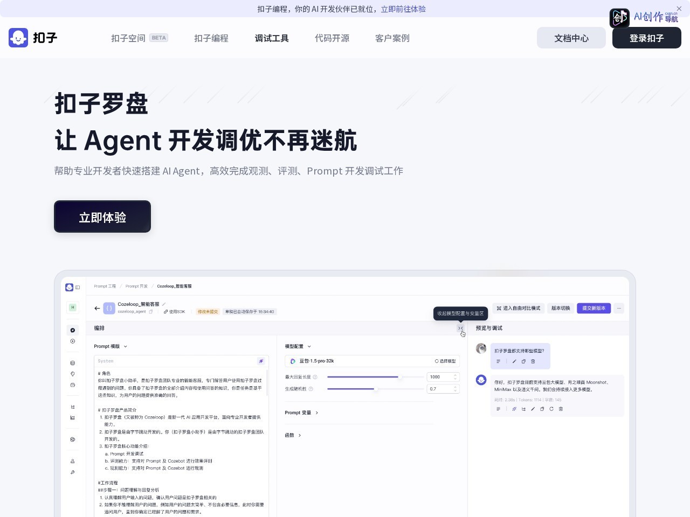Open the 豆包·1.5·pro·32k model selector
This screenshot has width=690, height=517.
[372, 361]
